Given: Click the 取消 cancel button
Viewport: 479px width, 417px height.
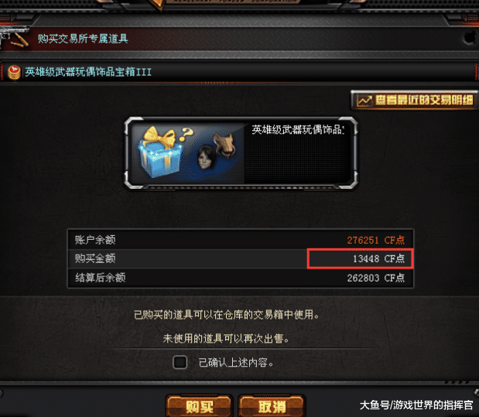Looking at the screenshot, I should [x=272, y=406].
